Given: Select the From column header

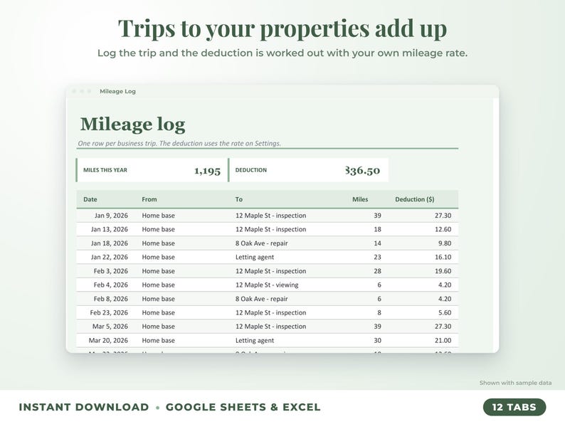Looking at the screenshot, I should [149, 199].
